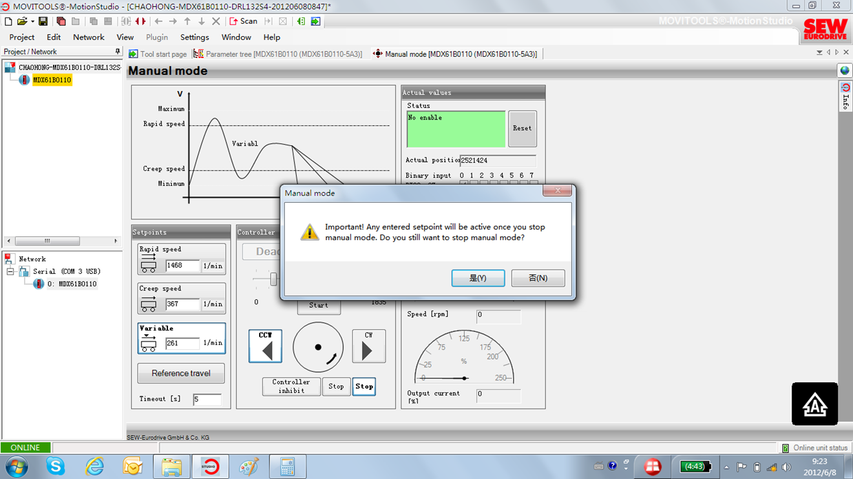Confirm the dialog with 是(Y) button
The width and height of the screenshot is (853, 479).
[x=478, y=278]
